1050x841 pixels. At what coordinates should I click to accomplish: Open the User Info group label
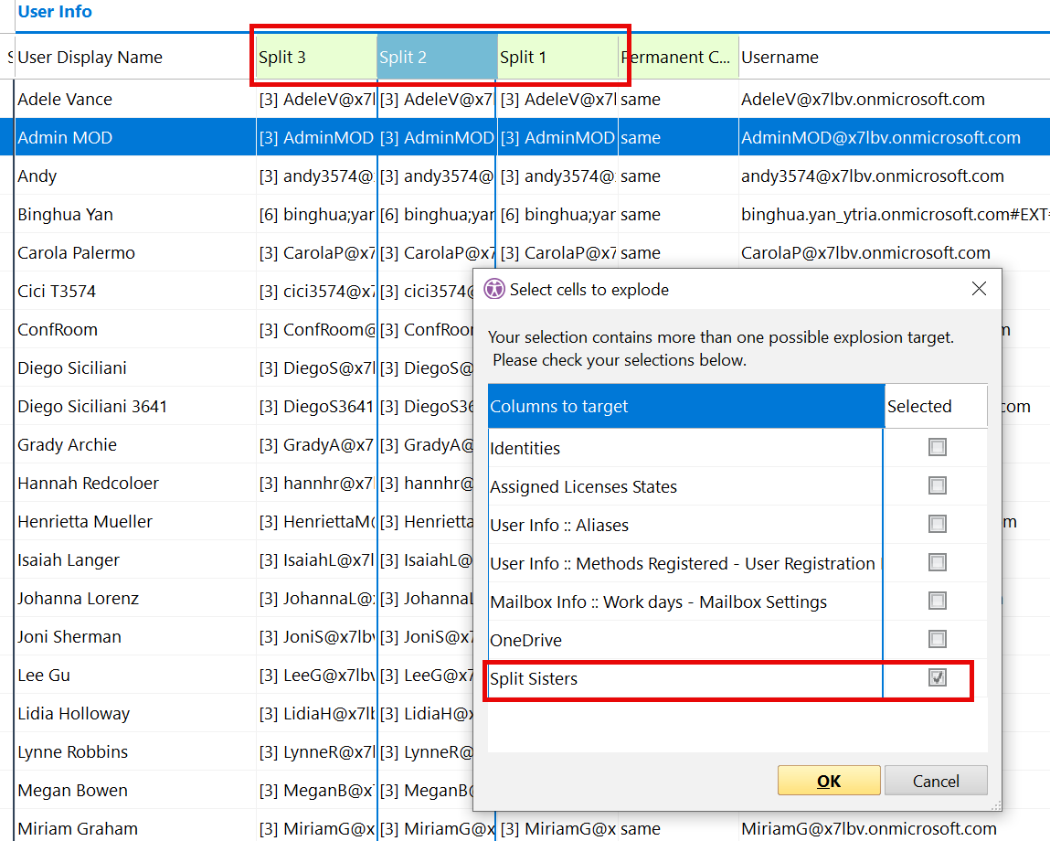coord(55,12)
